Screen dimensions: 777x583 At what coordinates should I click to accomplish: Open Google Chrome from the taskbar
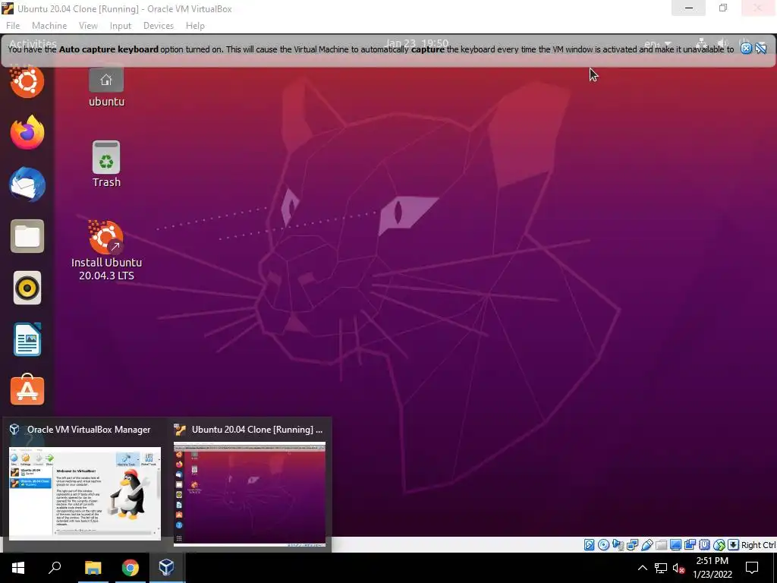(130, 568)
